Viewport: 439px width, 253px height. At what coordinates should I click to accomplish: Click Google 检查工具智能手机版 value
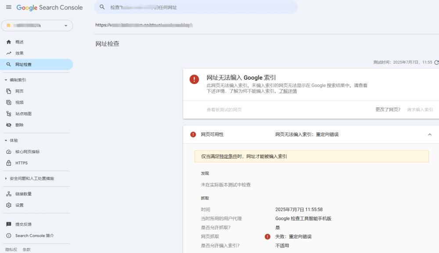point(303,219)
